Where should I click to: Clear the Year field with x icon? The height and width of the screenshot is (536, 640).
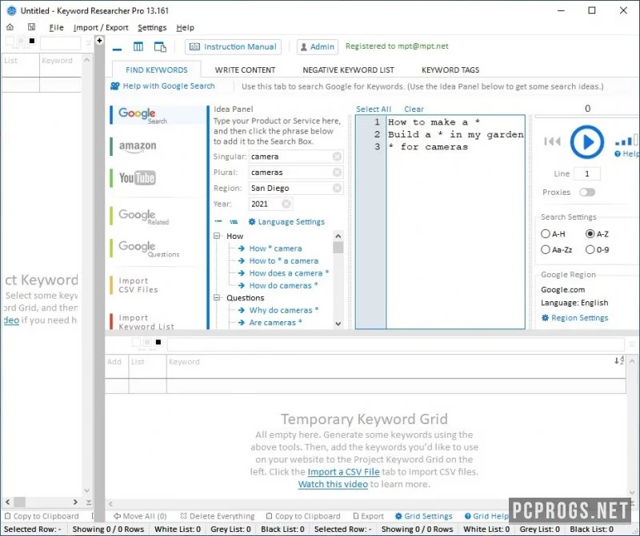click(286, 204)
